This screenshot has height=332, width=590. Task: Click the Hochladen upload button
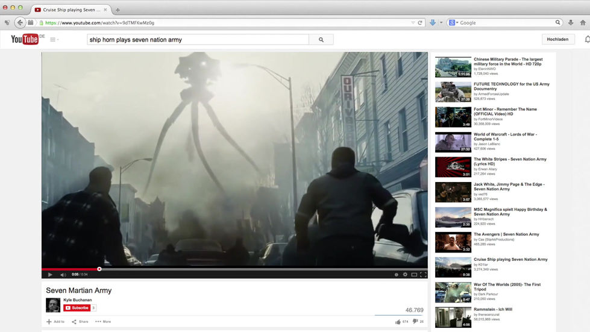(558, 39)
